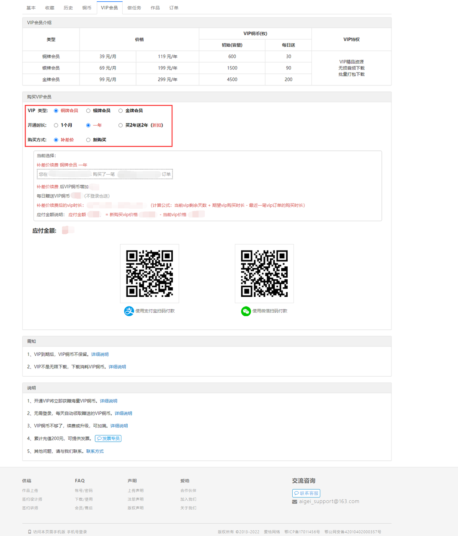Choose 一年 duration option
This screenshot has width=458, height=536.
(x=88, y=125)
